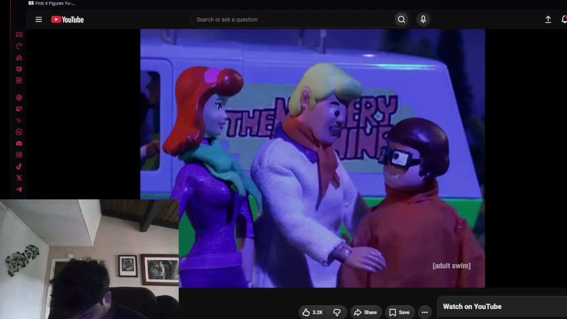
Task: Select the 'First 4 Figures Yu-...' browser tab
Action: point(52,4)
